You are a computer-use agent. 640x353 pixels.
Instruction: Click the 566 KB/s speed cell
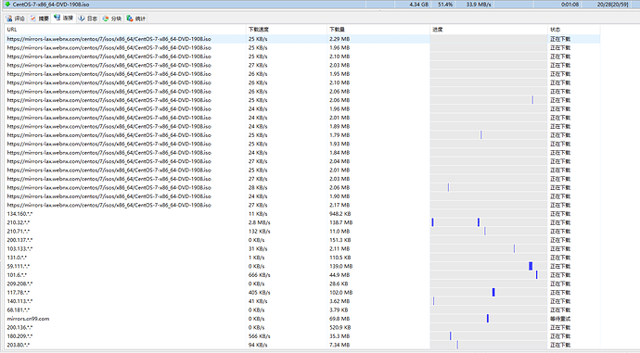[x=259, y=336]
